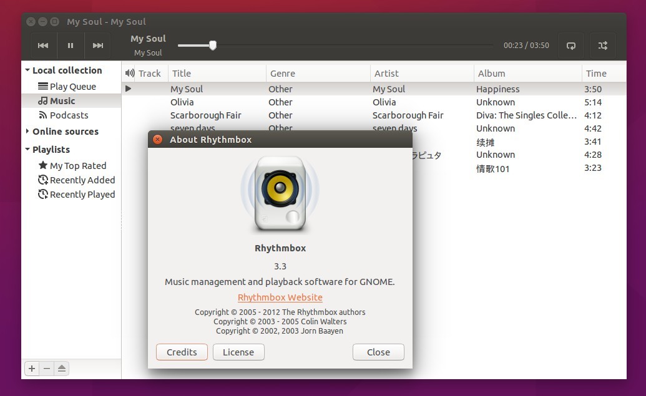The height and width of the screenshot is (396, 646).
Task: Select the 'My Soul' song title
Action: [x=187, y=89]
